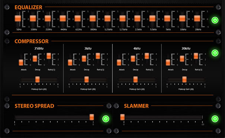225x138 pixels.
Task: Click the 20kHz Makeup Gain slider handle
Action: (184, 79)
